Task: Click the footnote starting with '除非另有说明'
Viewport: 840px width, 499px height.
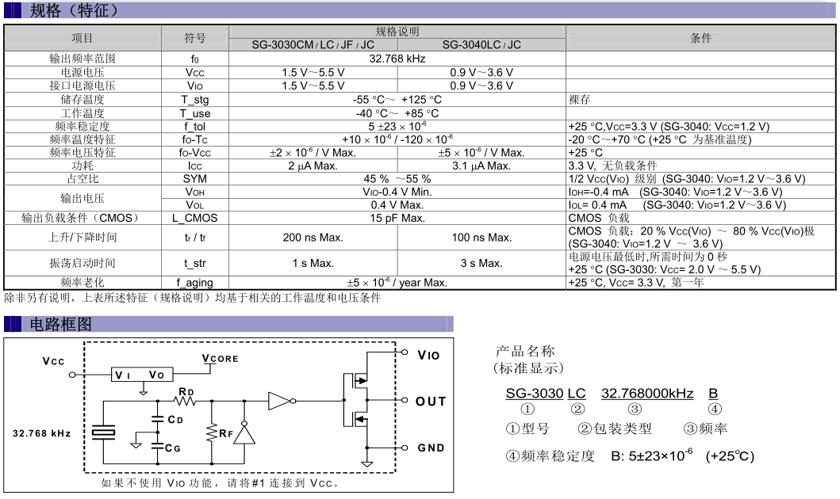Action: click(192, 298)
